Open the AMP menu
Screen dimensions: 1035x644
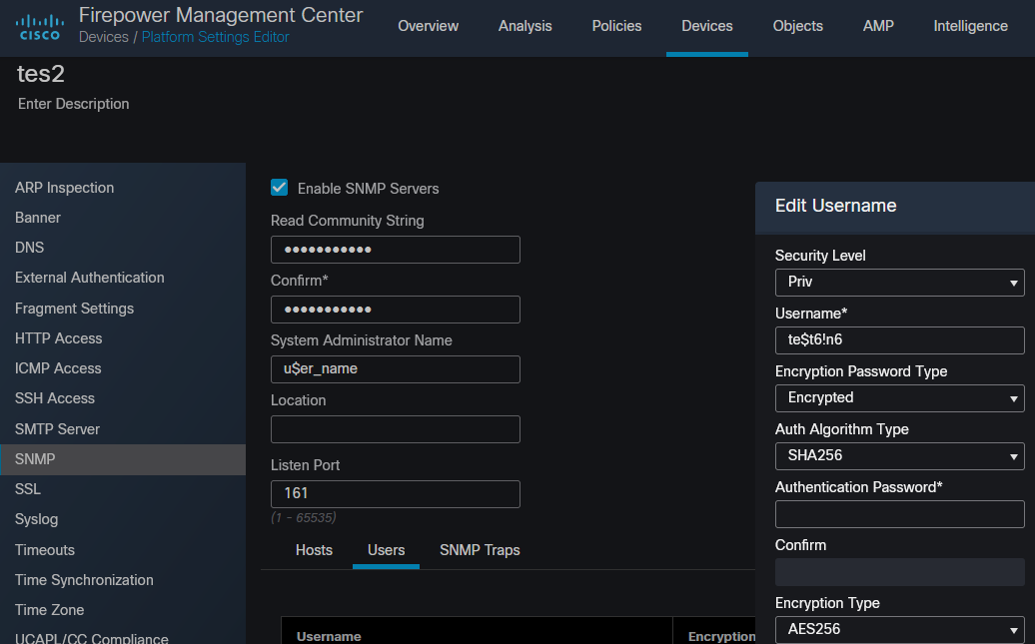click(x=878, y=26)
